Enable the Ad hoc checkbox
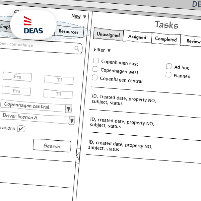The width and height of the screenshot is (201, 201). pos(169,66)
